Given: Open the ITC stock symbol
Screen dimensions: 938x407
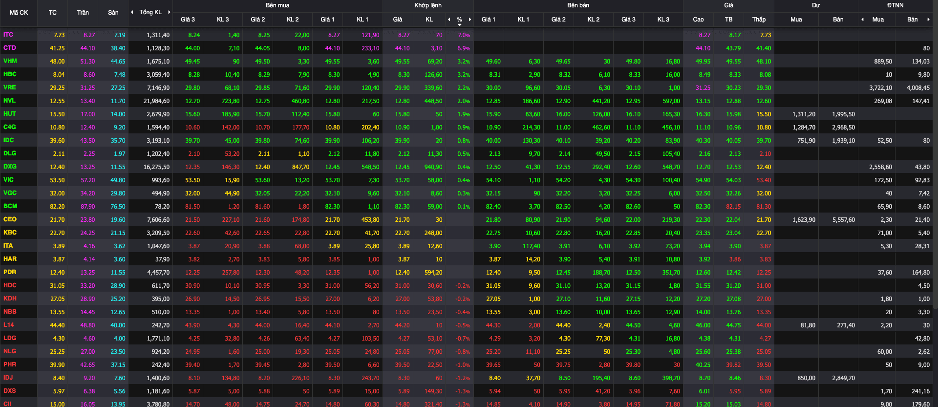Looking at the screenshot, I should [8, 35].
